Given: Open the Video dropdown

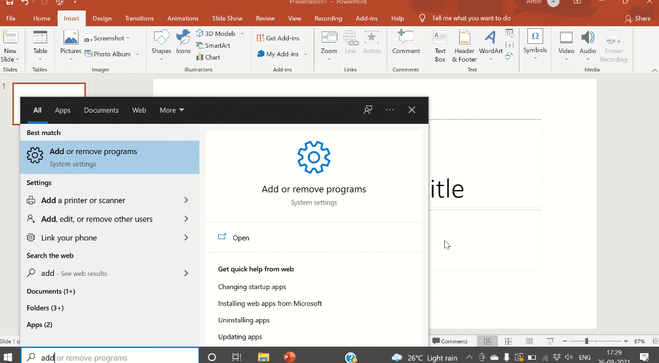Looking at the screenshot, I should [x=566, y=59].
